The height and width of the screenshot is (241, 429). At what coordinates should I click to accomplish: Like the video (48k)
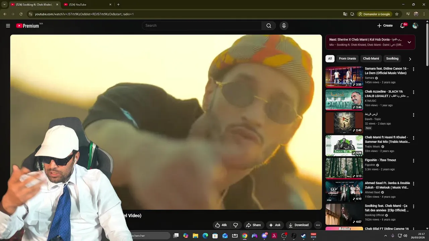221,225
